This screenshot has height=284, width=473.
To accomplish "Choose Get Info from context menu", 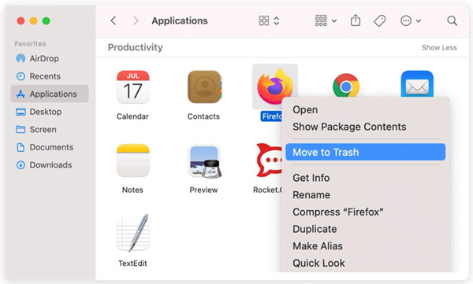I will [x=365, y=178].
